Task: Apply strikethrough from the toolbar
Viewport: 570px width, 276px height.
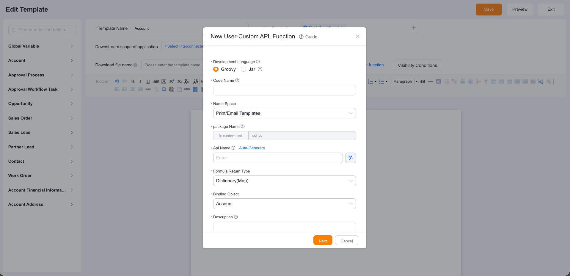Action: pos(156,81)
